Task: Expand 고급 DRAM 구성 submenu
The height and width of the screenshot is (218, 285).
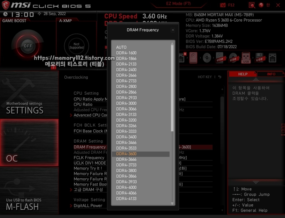Action: point(88,190)
